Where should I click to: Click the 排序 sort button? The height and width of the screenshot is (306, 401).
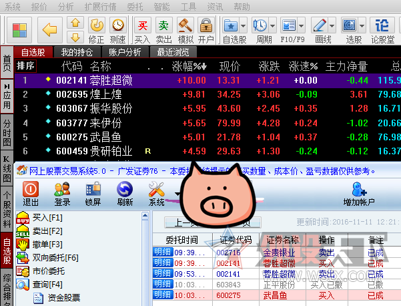tap(25, 66)
